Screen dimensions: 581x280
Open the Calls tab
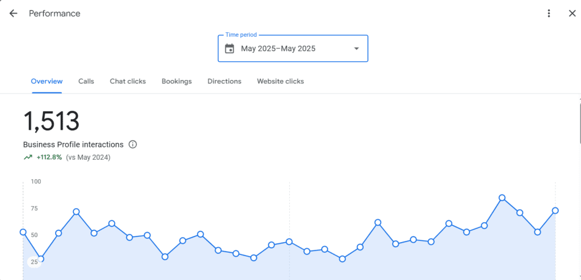pyautogui.click(x=86, y=82)
